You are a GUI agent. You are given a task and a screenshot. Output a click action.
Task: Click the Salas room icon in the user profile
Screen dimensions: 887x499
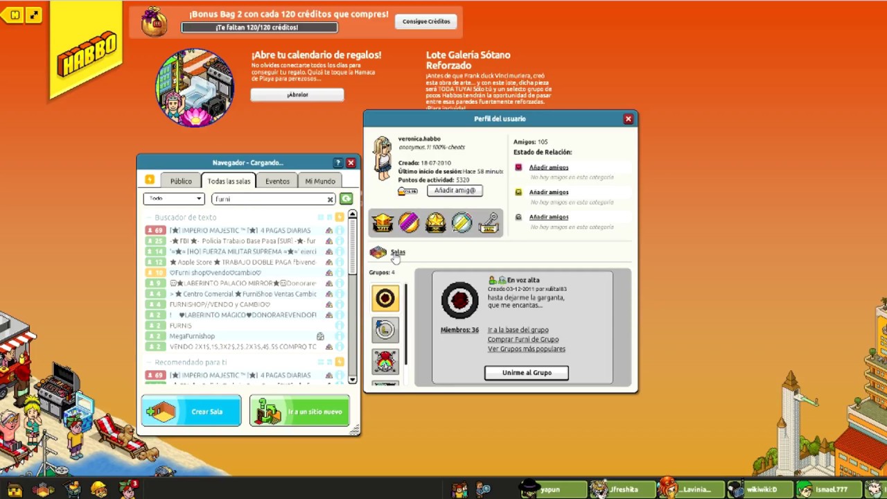point(378,252)
